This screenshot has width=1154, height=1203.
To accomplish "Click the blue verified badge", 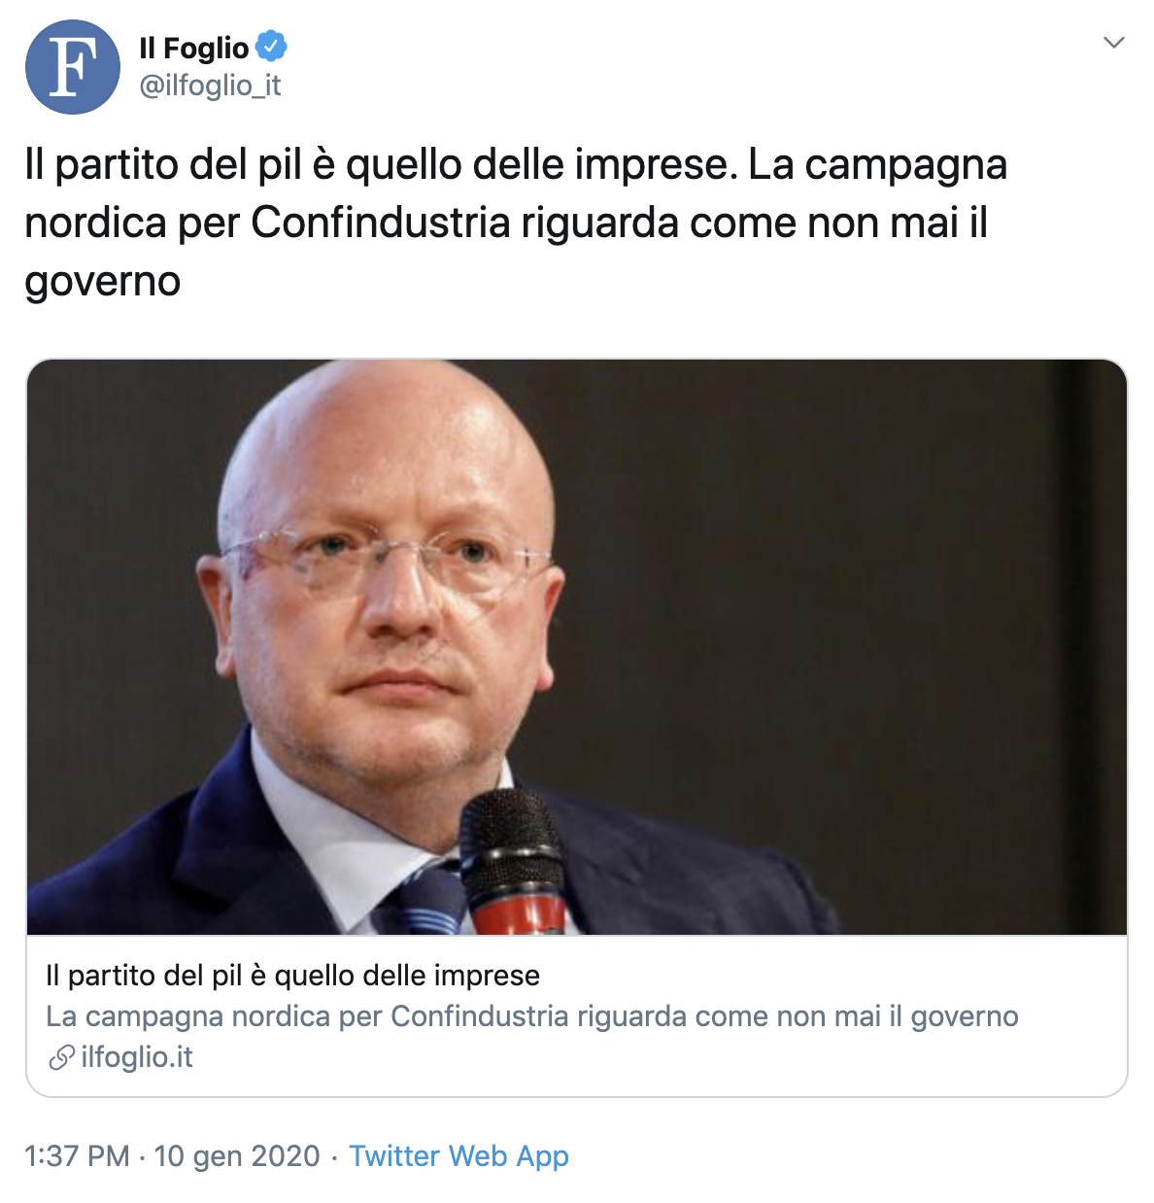I will click(x=271, y=46).
